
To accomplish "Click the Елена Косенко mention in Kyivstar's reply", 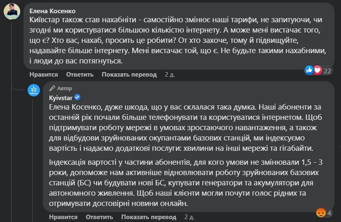I will click(x=72, y=107).
